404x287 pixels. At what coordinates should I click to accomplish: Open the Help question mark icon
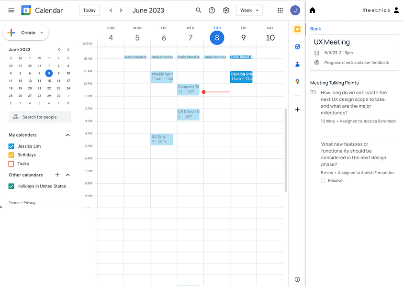click(212, 11)
